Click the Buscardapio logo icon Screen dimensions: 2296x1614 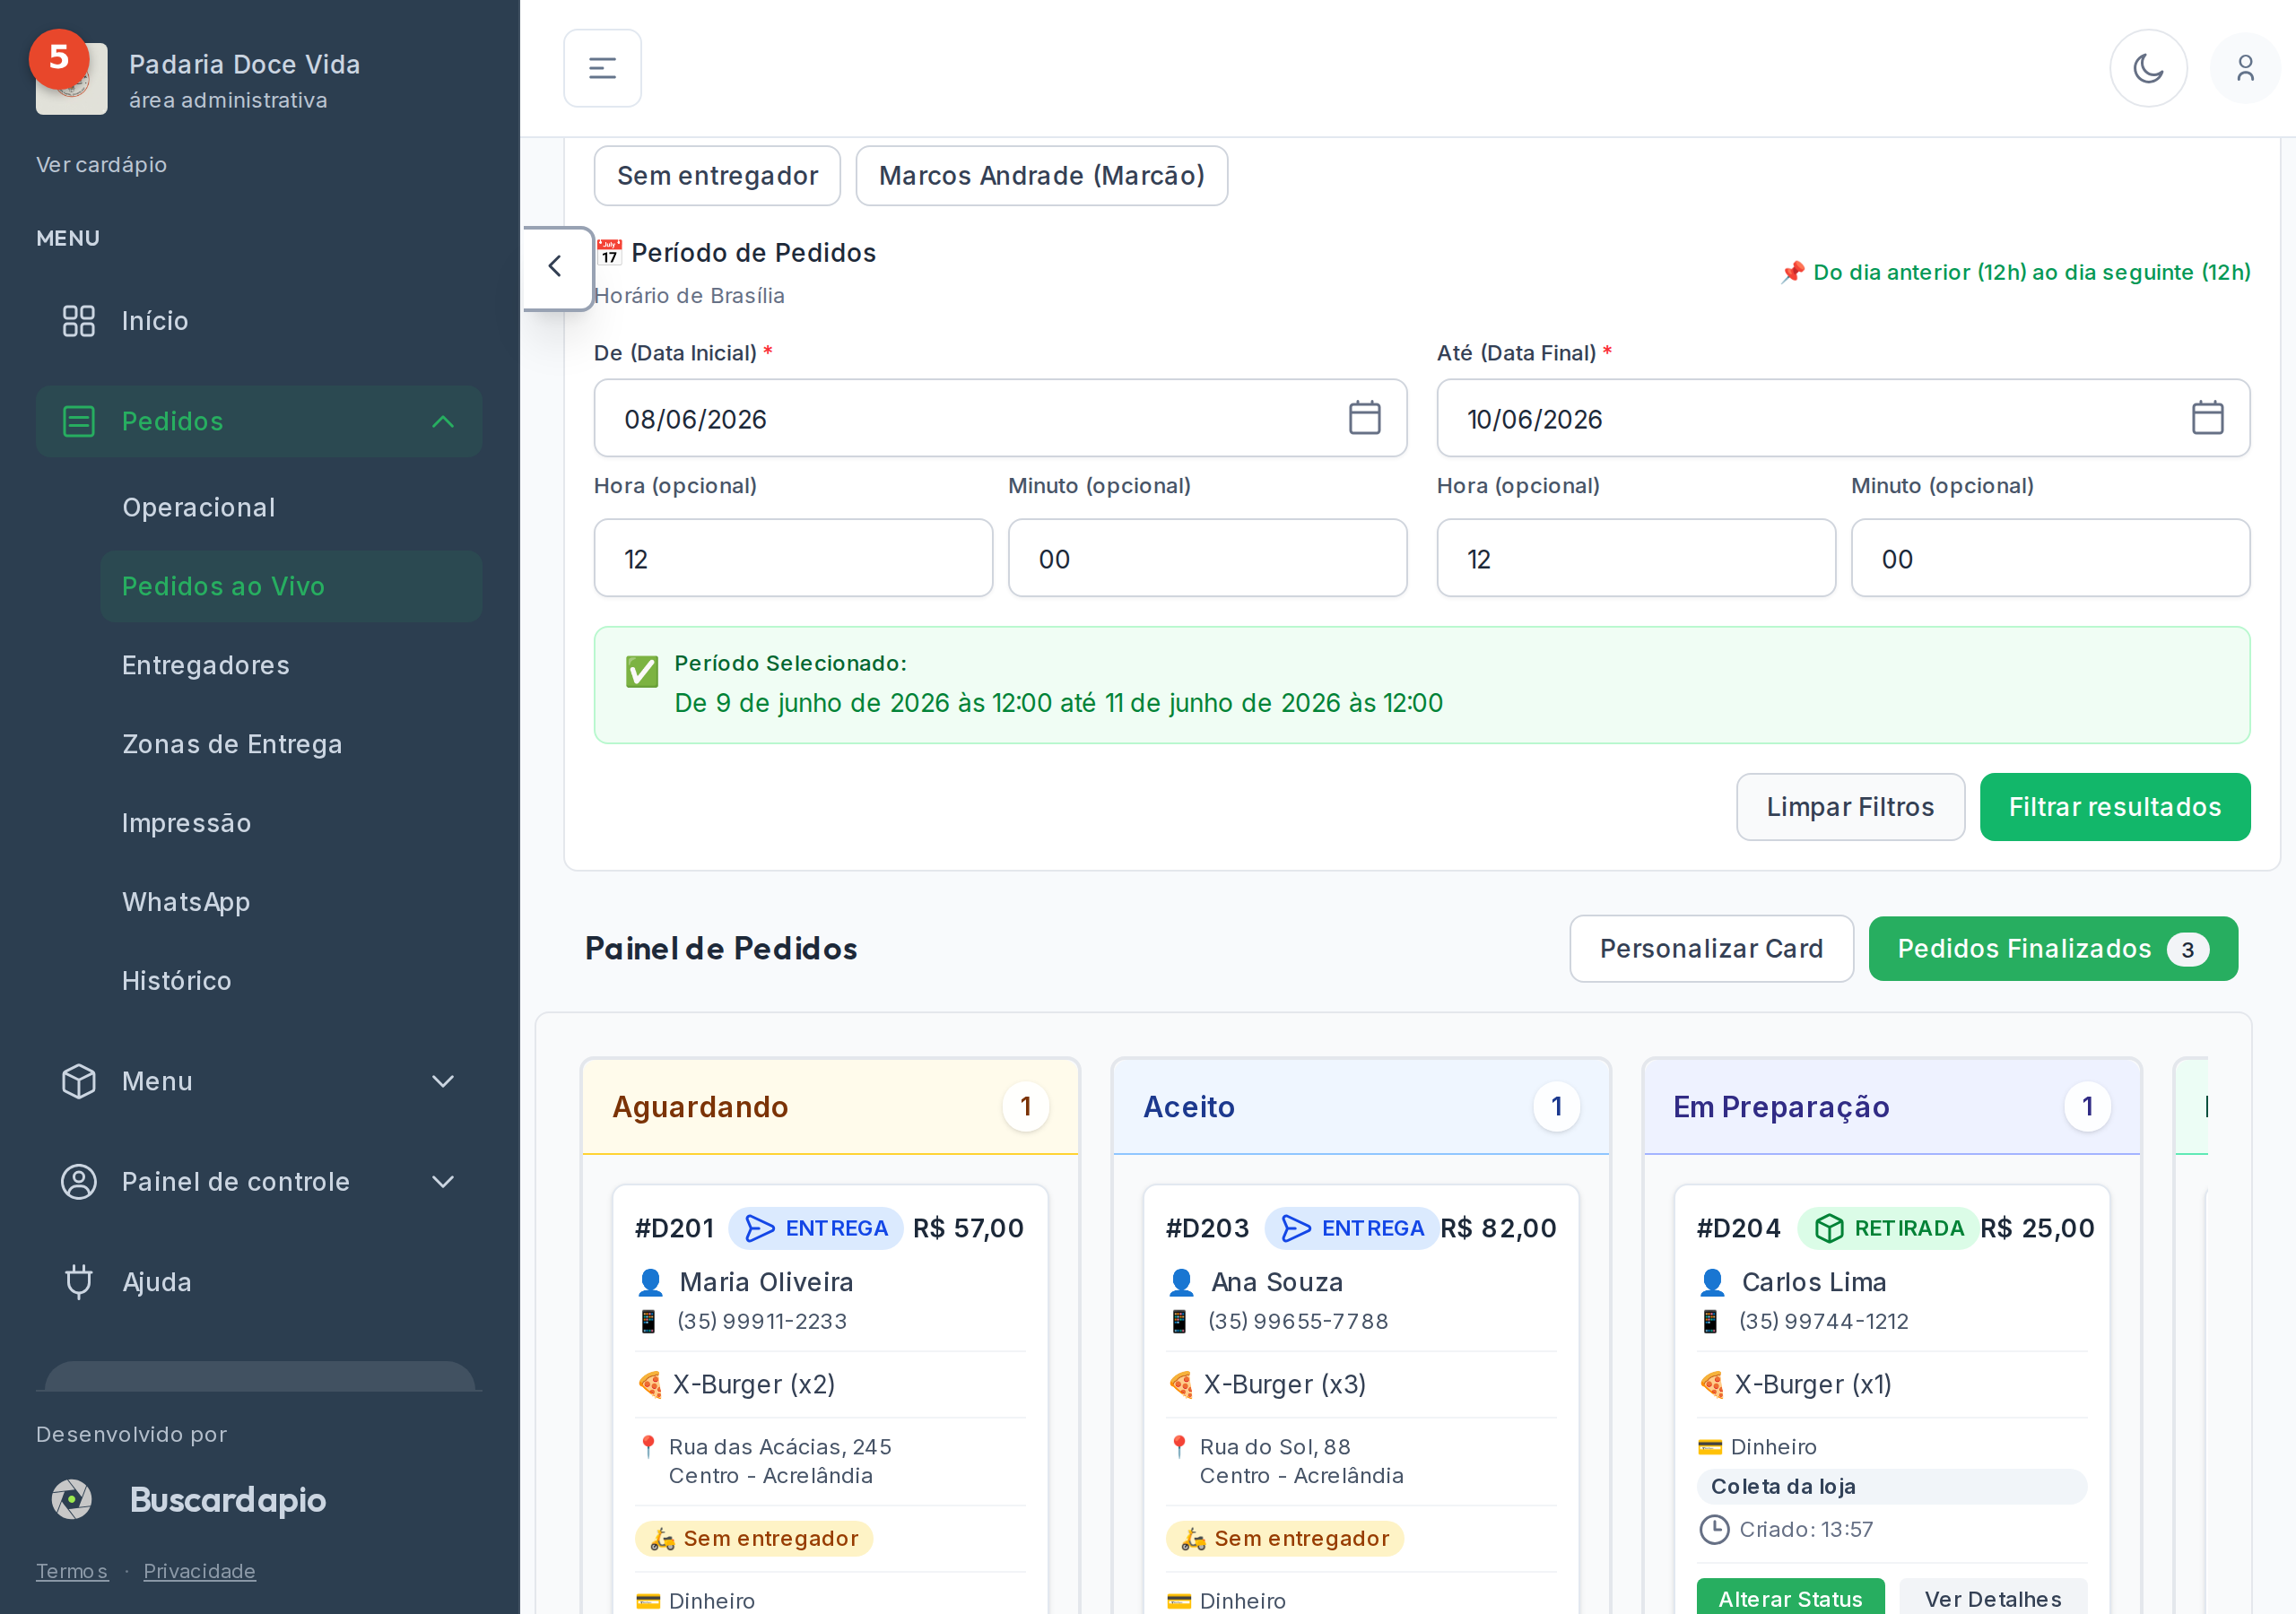tap(72, 1499)
